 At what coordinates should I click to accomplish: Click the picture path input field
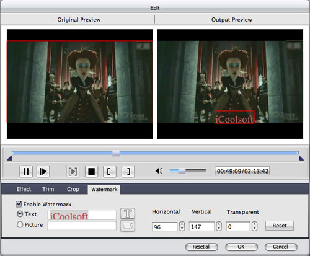click(x=82, y=226)
